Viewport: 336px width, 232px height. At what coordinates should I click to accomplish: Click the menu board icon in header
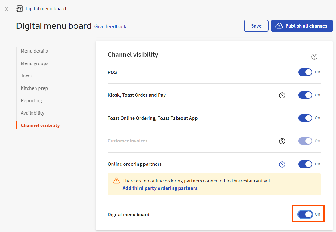(19, 9)
